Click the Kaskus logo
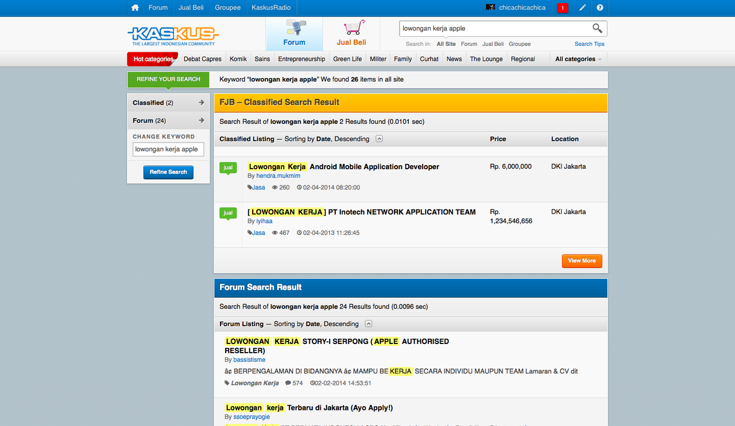735x426 pixels. (173, 36)
